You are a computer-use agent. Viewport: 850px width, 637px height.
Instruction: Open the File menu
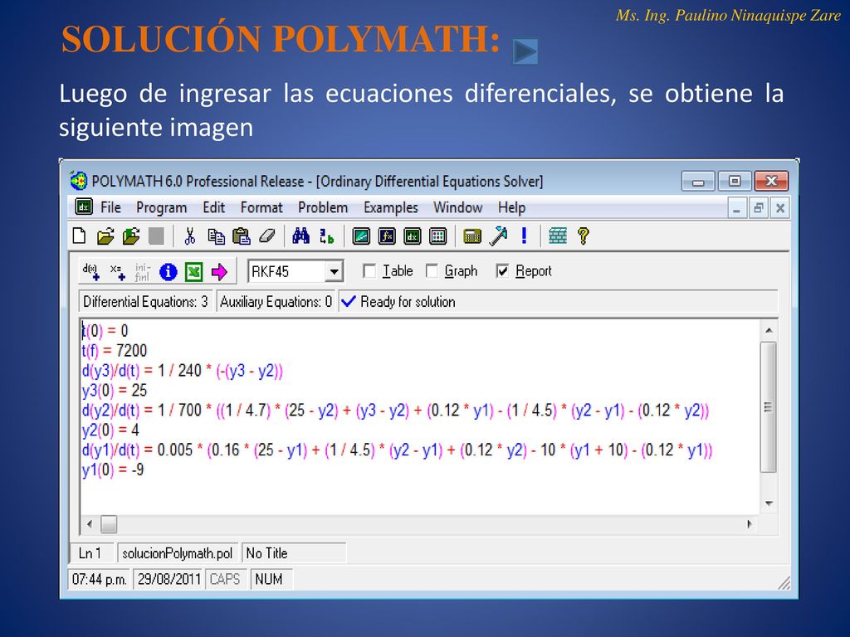pos(110,207)
